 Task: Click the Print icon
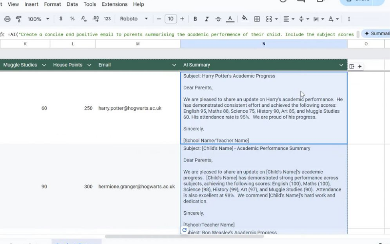7,19
